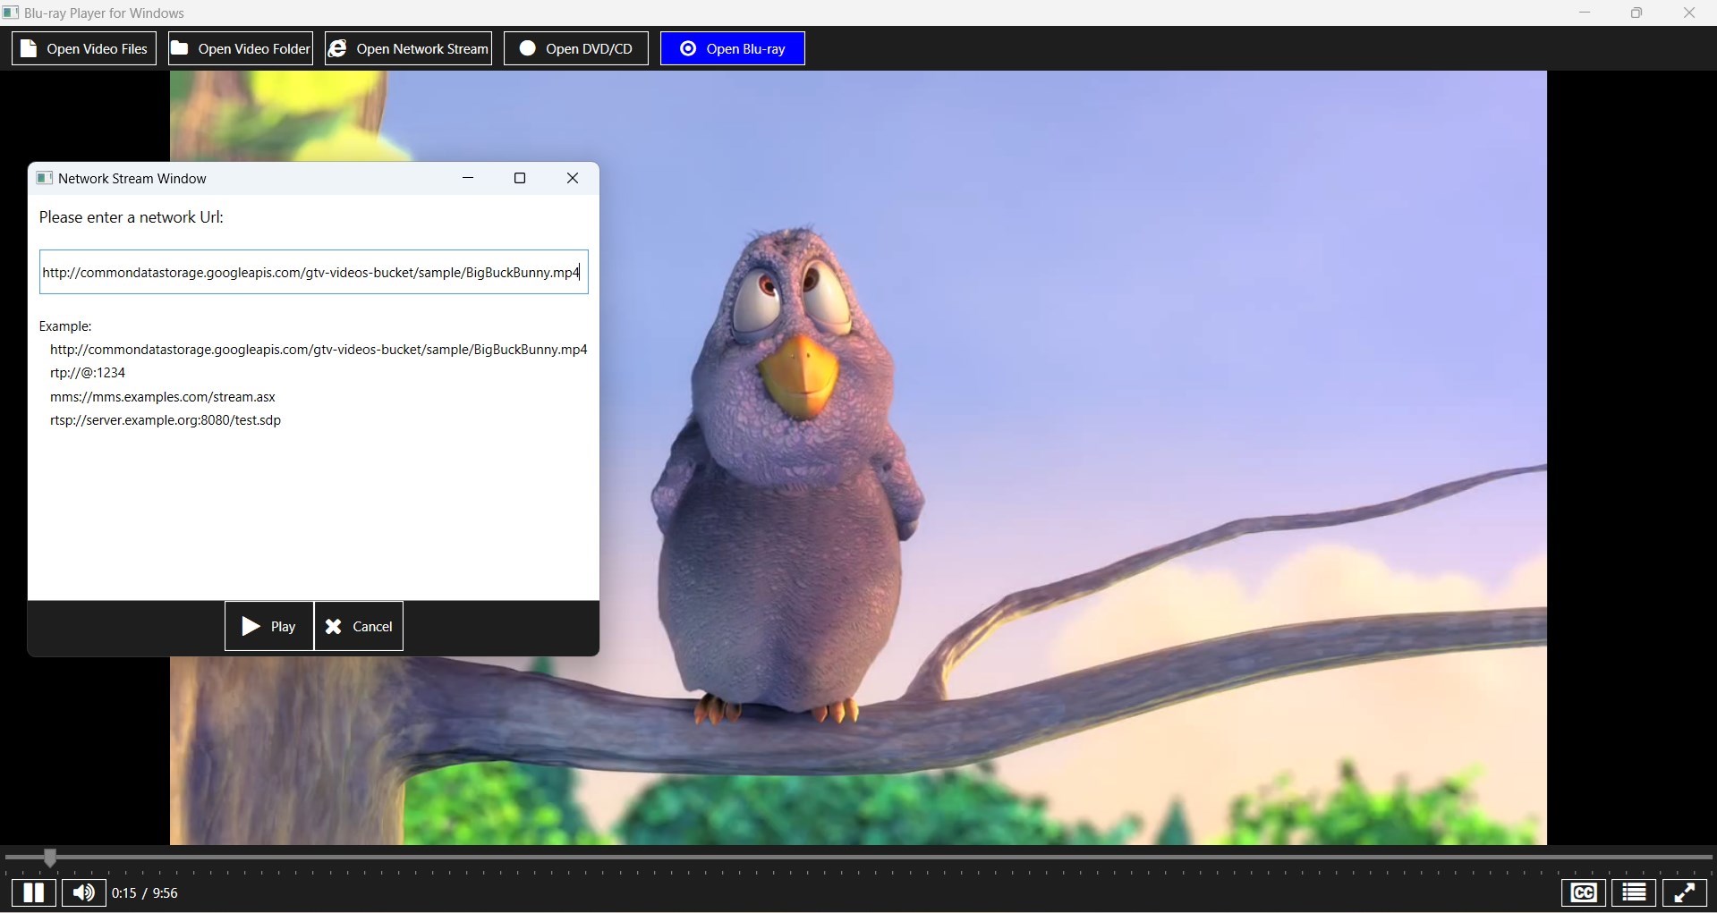Click the Open Video Files file icon
The width and height of the screenshot is (1717, 913).
tap(30, 48)
